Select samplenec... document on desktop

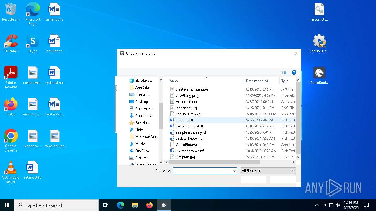(x=55, y=44)
